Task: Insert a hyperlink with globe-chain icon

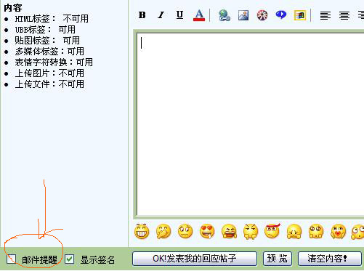Action: coord(225,15)
